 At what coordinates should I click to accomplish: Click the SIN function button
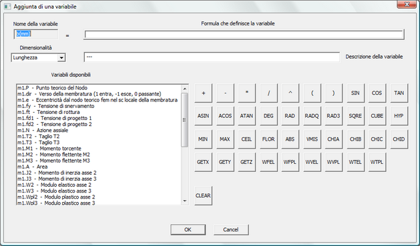point(355,93)
